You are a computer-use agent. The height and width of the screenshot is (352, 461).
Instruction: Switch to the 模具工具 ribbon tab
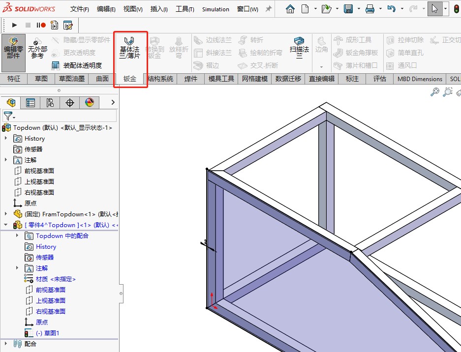(x=221, y=79)
